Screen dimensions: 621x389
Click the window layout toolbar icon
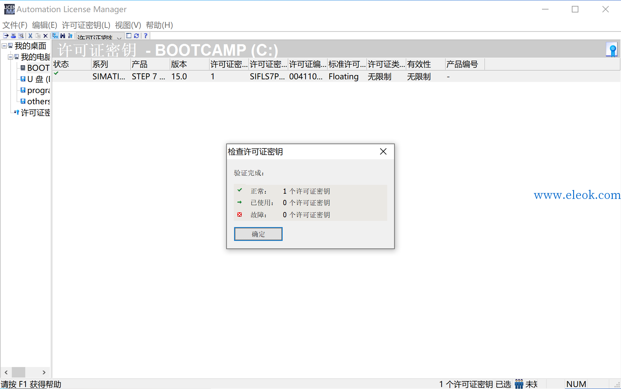[x=129, y=36]
